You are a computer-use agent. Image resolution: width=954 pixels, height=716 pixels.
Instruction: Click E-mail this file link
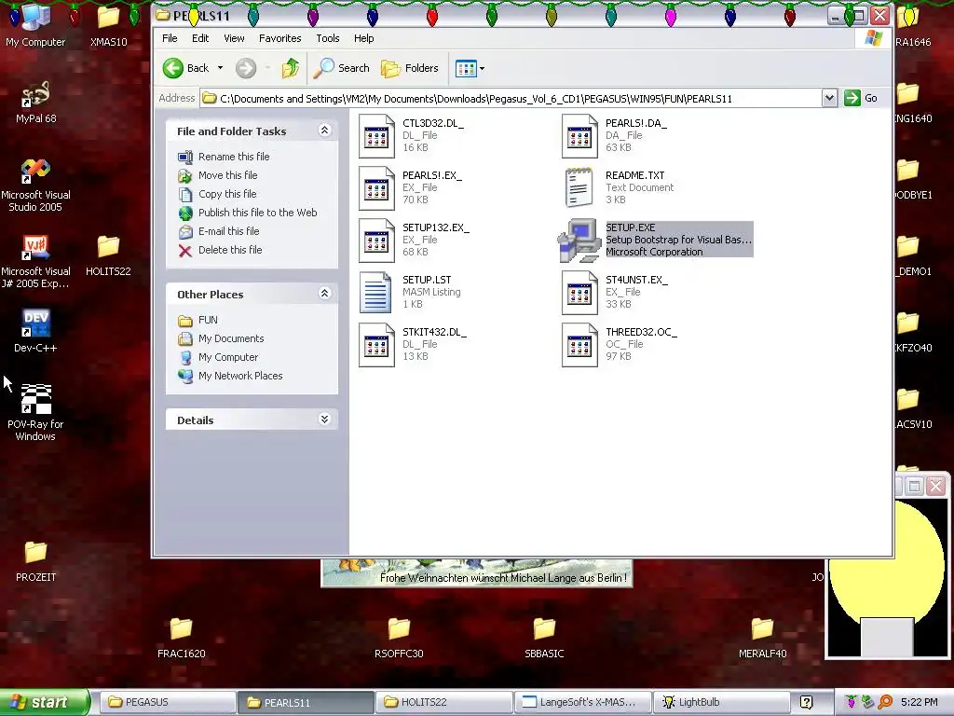229,231
